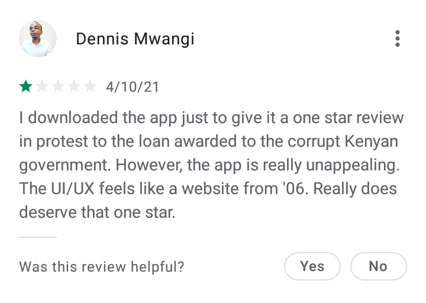Click the second grey rating star
This screenshot has width=426, height=303.
tap(42, 86)
